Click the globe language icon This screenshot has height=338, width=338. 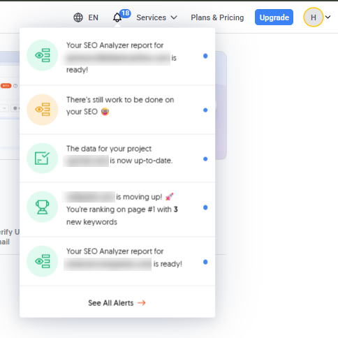[x=78, y=17]
